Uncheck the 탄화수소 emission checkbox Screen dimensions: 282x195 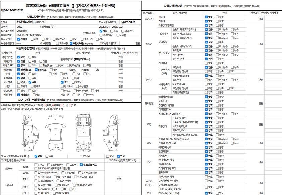pyautogui.click(x=36, y=70)
